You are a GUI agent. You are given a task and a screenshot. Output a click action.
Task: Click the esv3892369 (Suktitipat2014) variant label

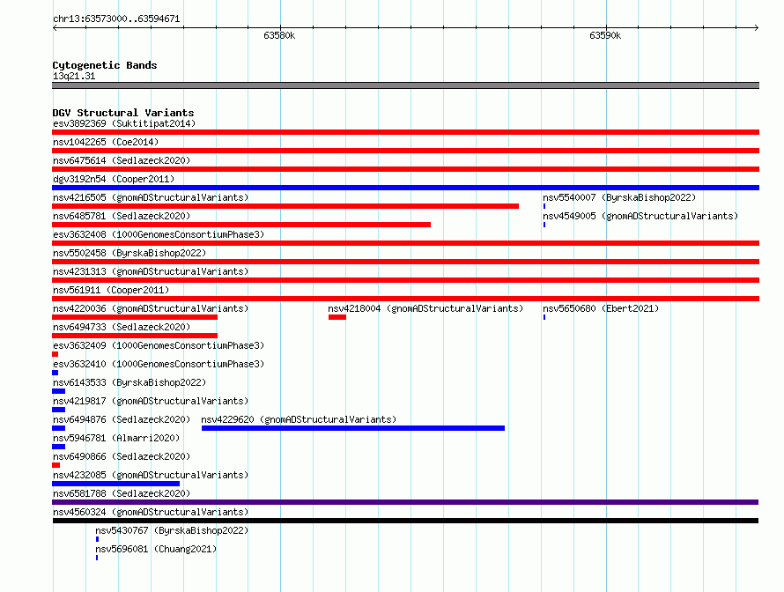coord(124,123)
